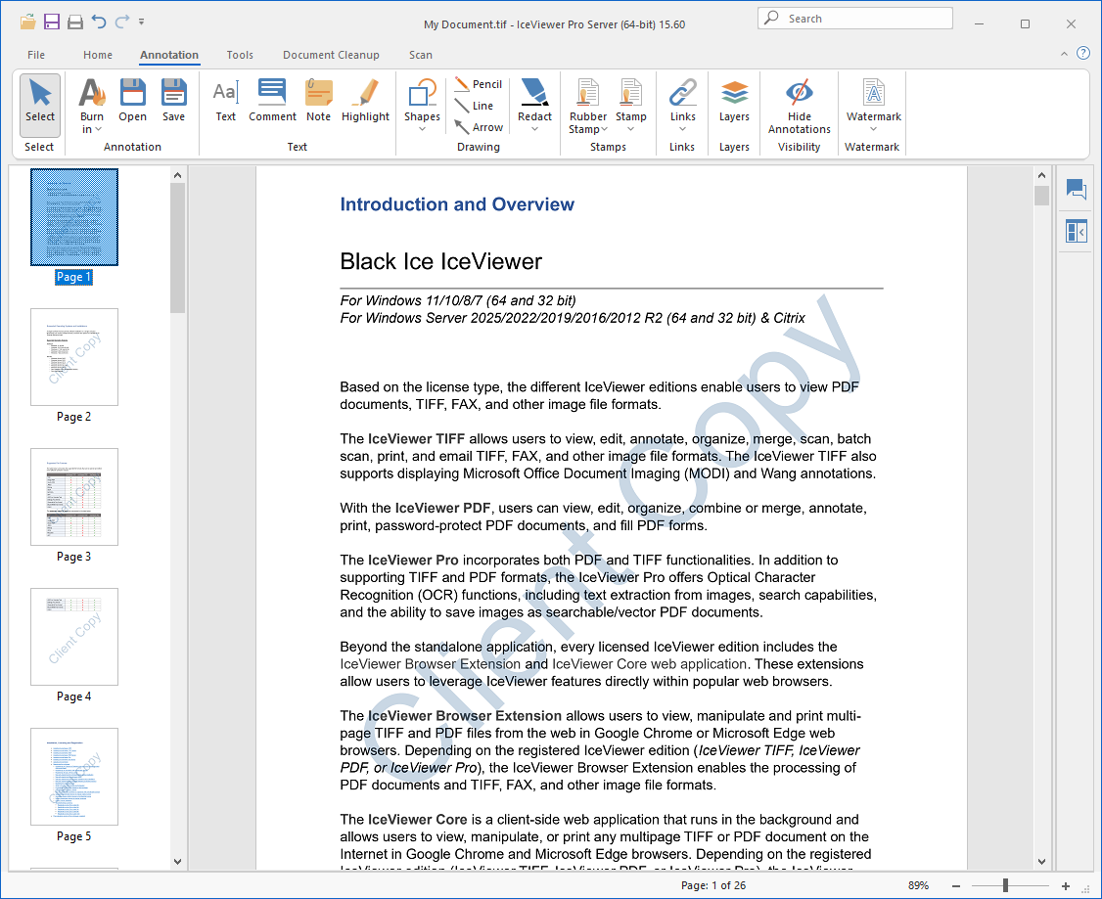Choose the Comment annotation tool
This screenshot has height=899, width=1102.
[272, 101]
